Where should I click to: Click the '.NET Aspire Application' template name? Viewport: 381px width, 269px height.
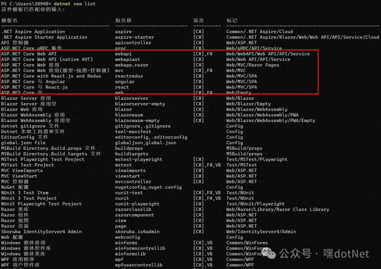pos(33,32)
